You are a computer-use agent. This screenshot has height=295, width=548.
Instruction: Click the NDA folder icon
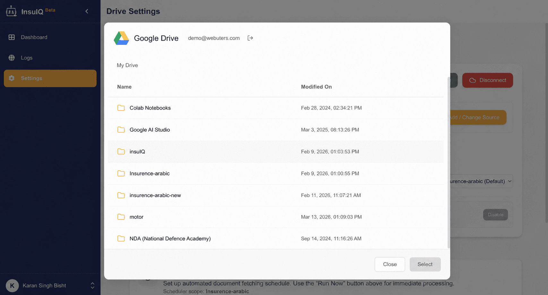[x=121, y=239]
